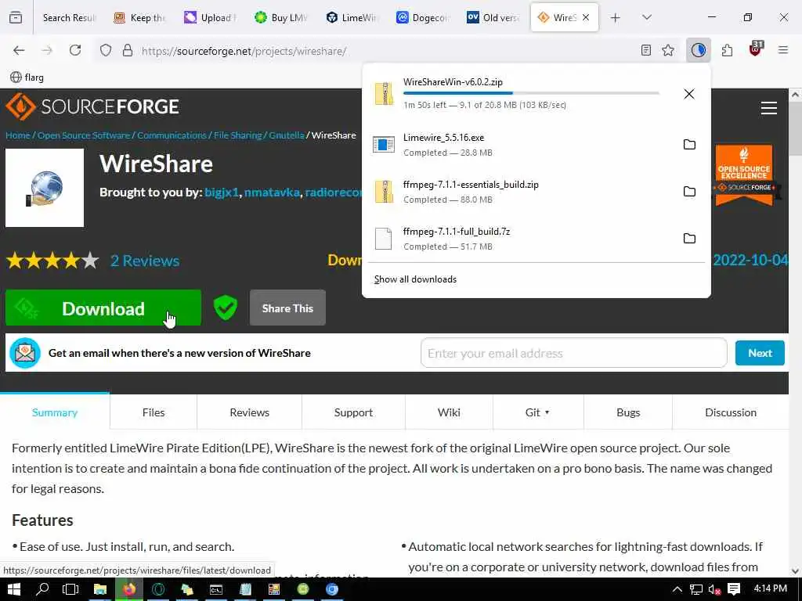Show all downloads
The image size is (802, 601).
415,279
